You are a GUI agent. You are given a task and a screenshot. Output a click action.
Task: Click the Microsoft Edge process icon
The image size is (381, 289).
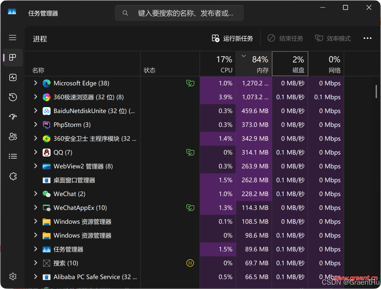point(47,83)
